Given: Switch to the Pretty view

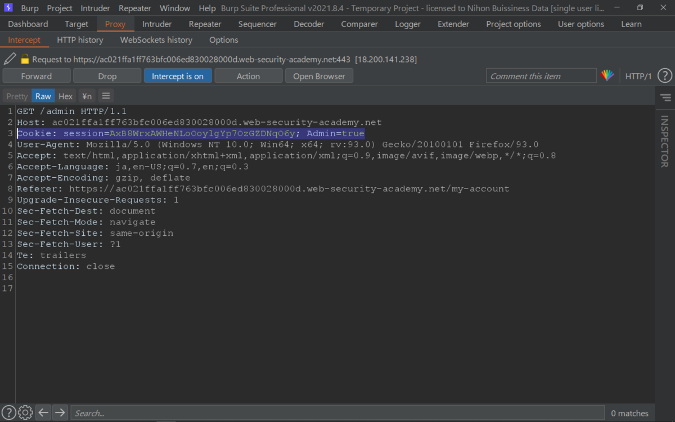Looking at the screenshot, I should (17, 96).
